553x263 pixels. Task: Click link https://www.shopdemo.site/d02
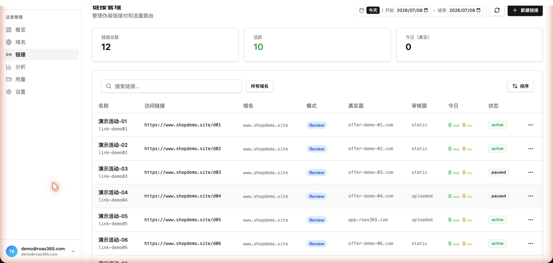click(182, 149)
